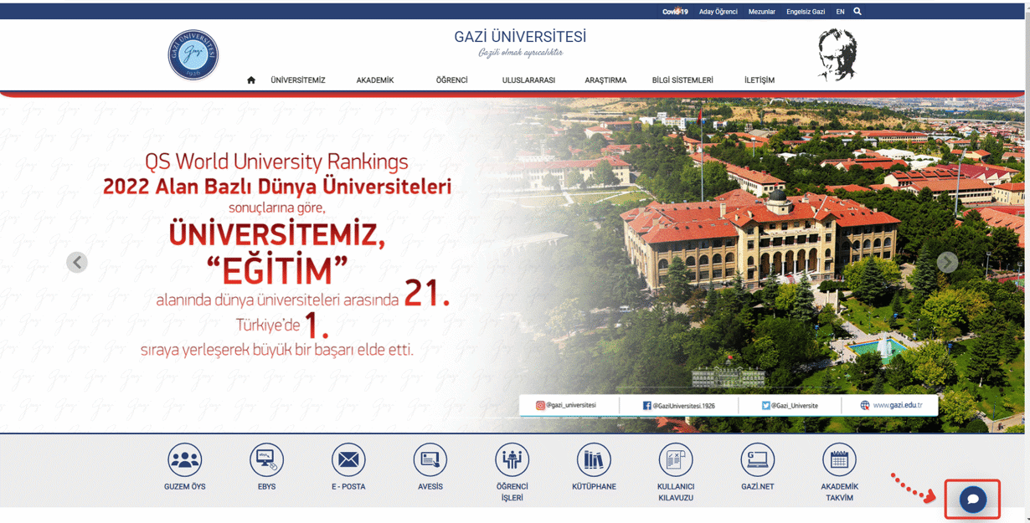Click the AVESİS label text

tap(430, 486)
